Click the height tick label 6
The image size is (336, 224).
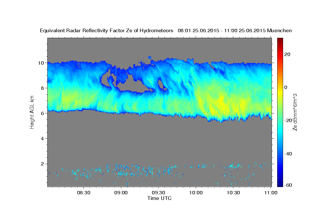[x=43, y=113]
